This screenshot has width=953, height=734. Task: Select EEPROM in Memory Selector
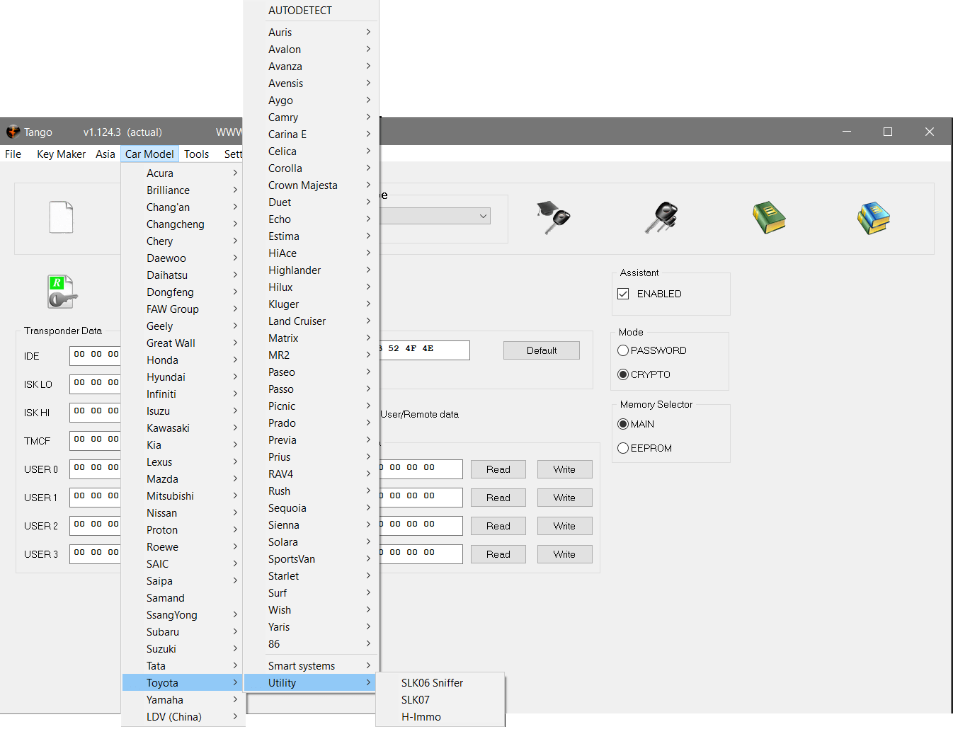[623, 448]
